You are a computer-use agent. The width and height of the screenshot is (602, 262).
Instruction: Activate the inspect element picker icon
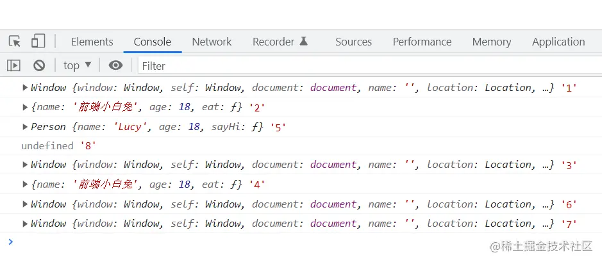[15, 42]
